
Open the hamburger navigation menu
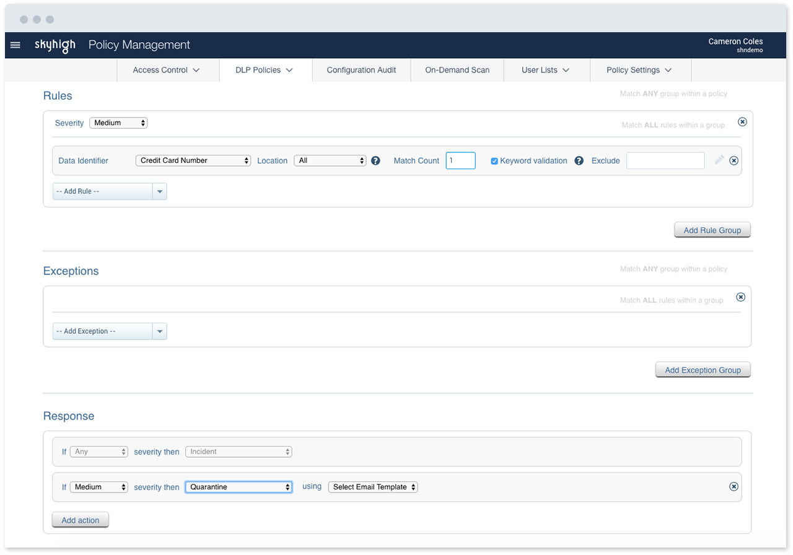pos(15,45)
